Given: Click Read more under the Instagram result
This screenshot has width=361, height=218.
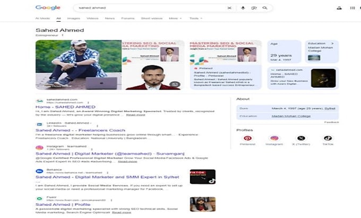Looking at the screenshot, I should 127,161.
